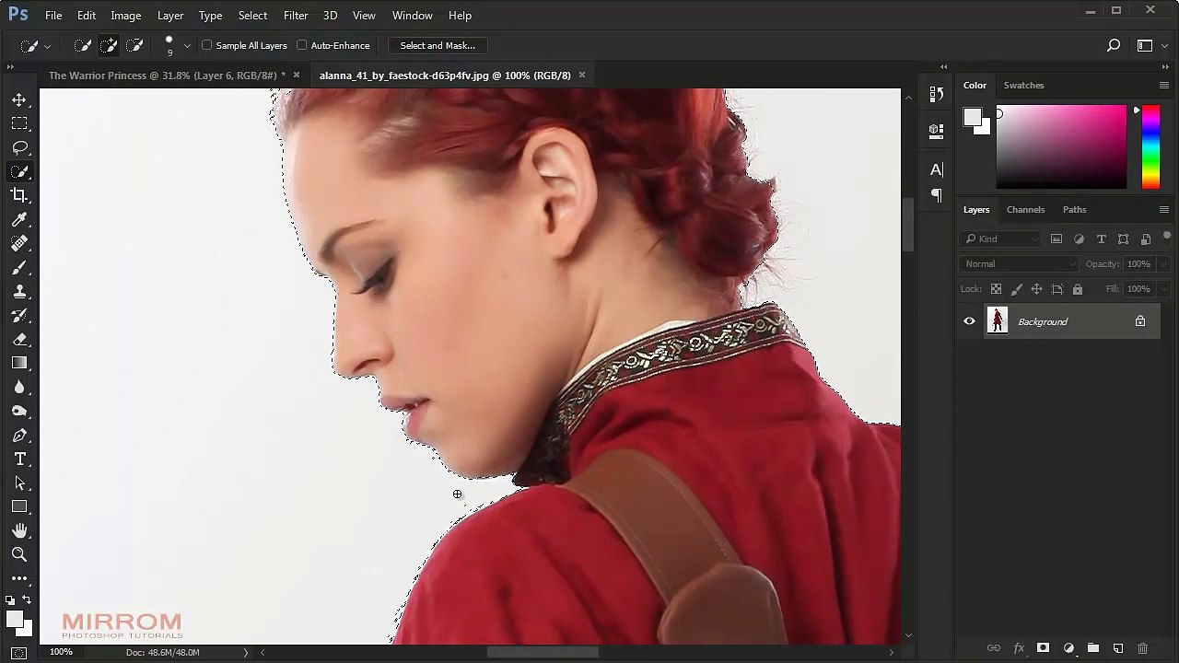Select the Dodge tool
Viewport: 1179px width, 663px height.
coord(19,411)
